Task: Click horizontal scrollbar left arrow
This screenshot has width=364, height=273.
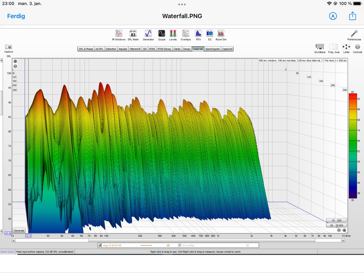Action: 13,240
